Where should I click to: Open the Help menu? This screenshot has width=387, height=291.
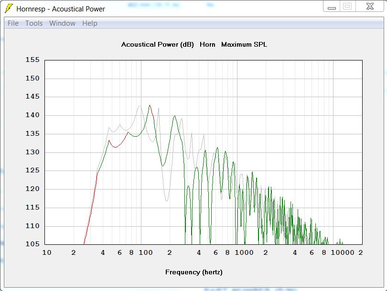[90, 23]
